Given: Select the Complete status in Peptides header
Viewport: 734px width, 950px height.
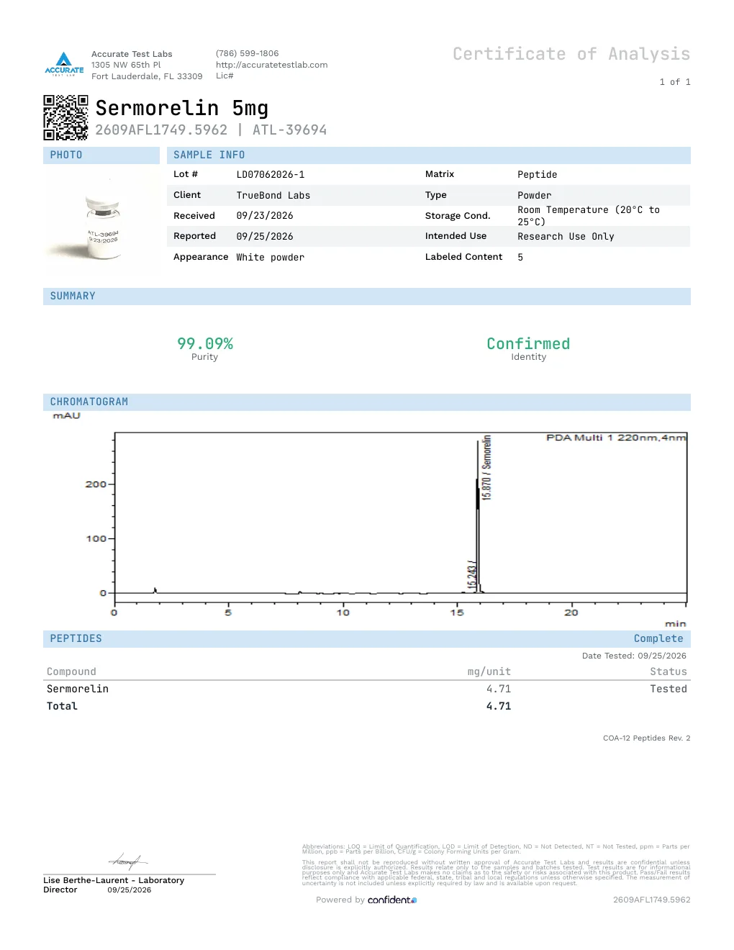Looking at the screenshot, I should (658, 639).
